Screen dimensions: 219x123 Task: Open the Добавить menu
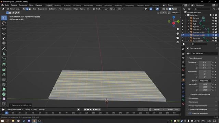(x=53, y=9)
